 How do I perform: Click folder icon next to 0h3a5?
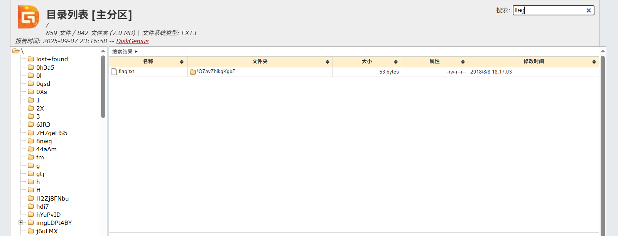point(31,67)
